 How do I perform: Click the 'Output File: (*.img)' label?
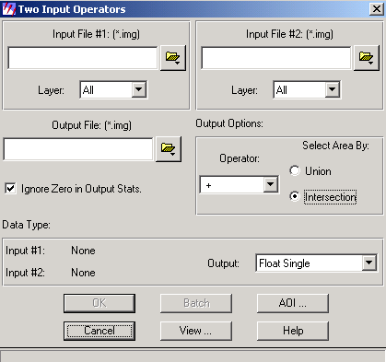coord(91,125)
